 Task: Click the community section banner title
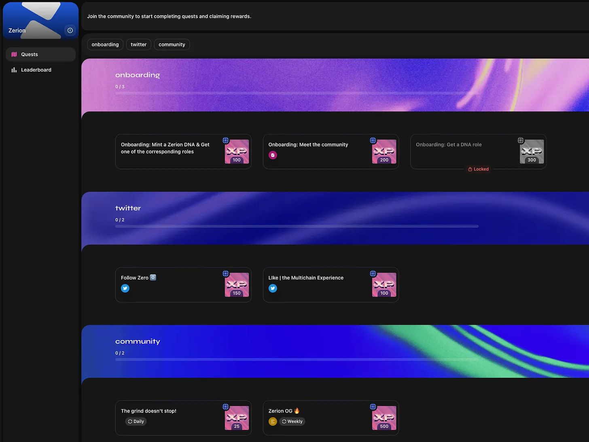pos(138,341)
